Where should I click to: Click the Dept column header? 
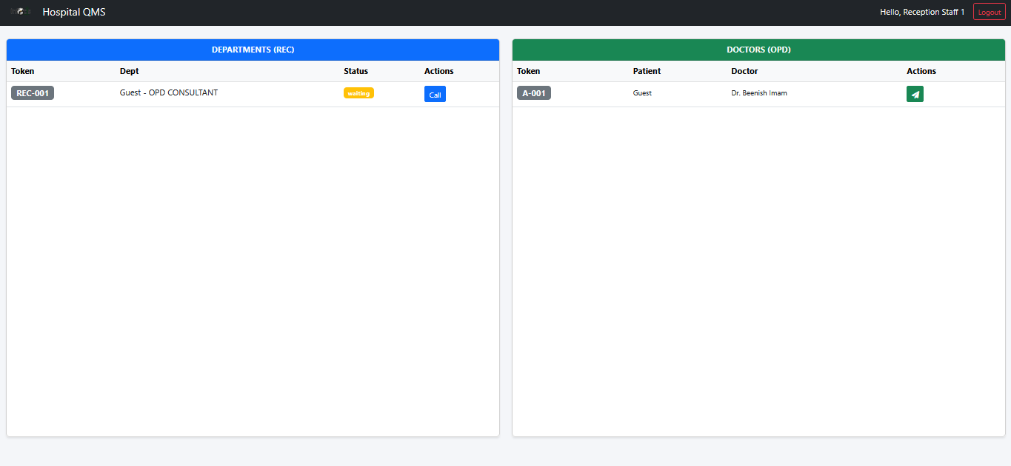129,71
